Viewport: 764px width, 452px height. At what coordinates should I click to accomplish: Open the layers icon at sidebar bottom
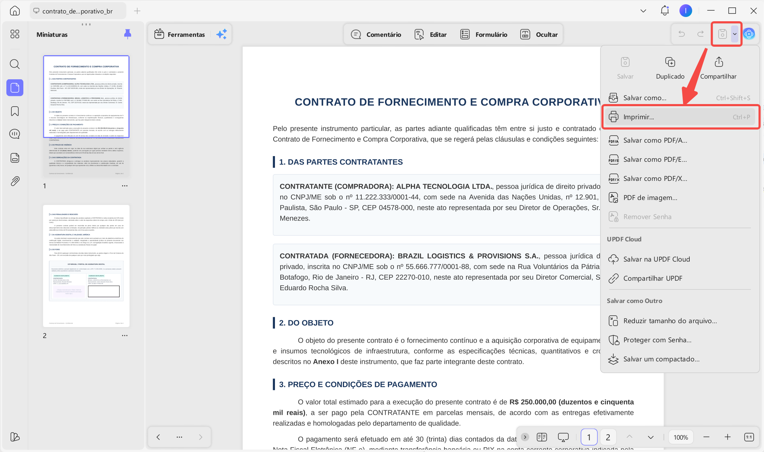15,437
